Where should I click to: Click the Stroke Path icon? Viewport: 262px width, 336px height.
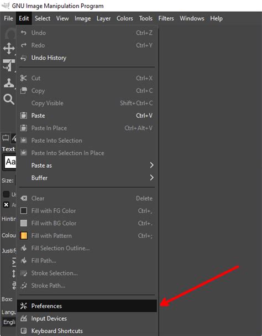pyautogui.click(x=24, y=285)
